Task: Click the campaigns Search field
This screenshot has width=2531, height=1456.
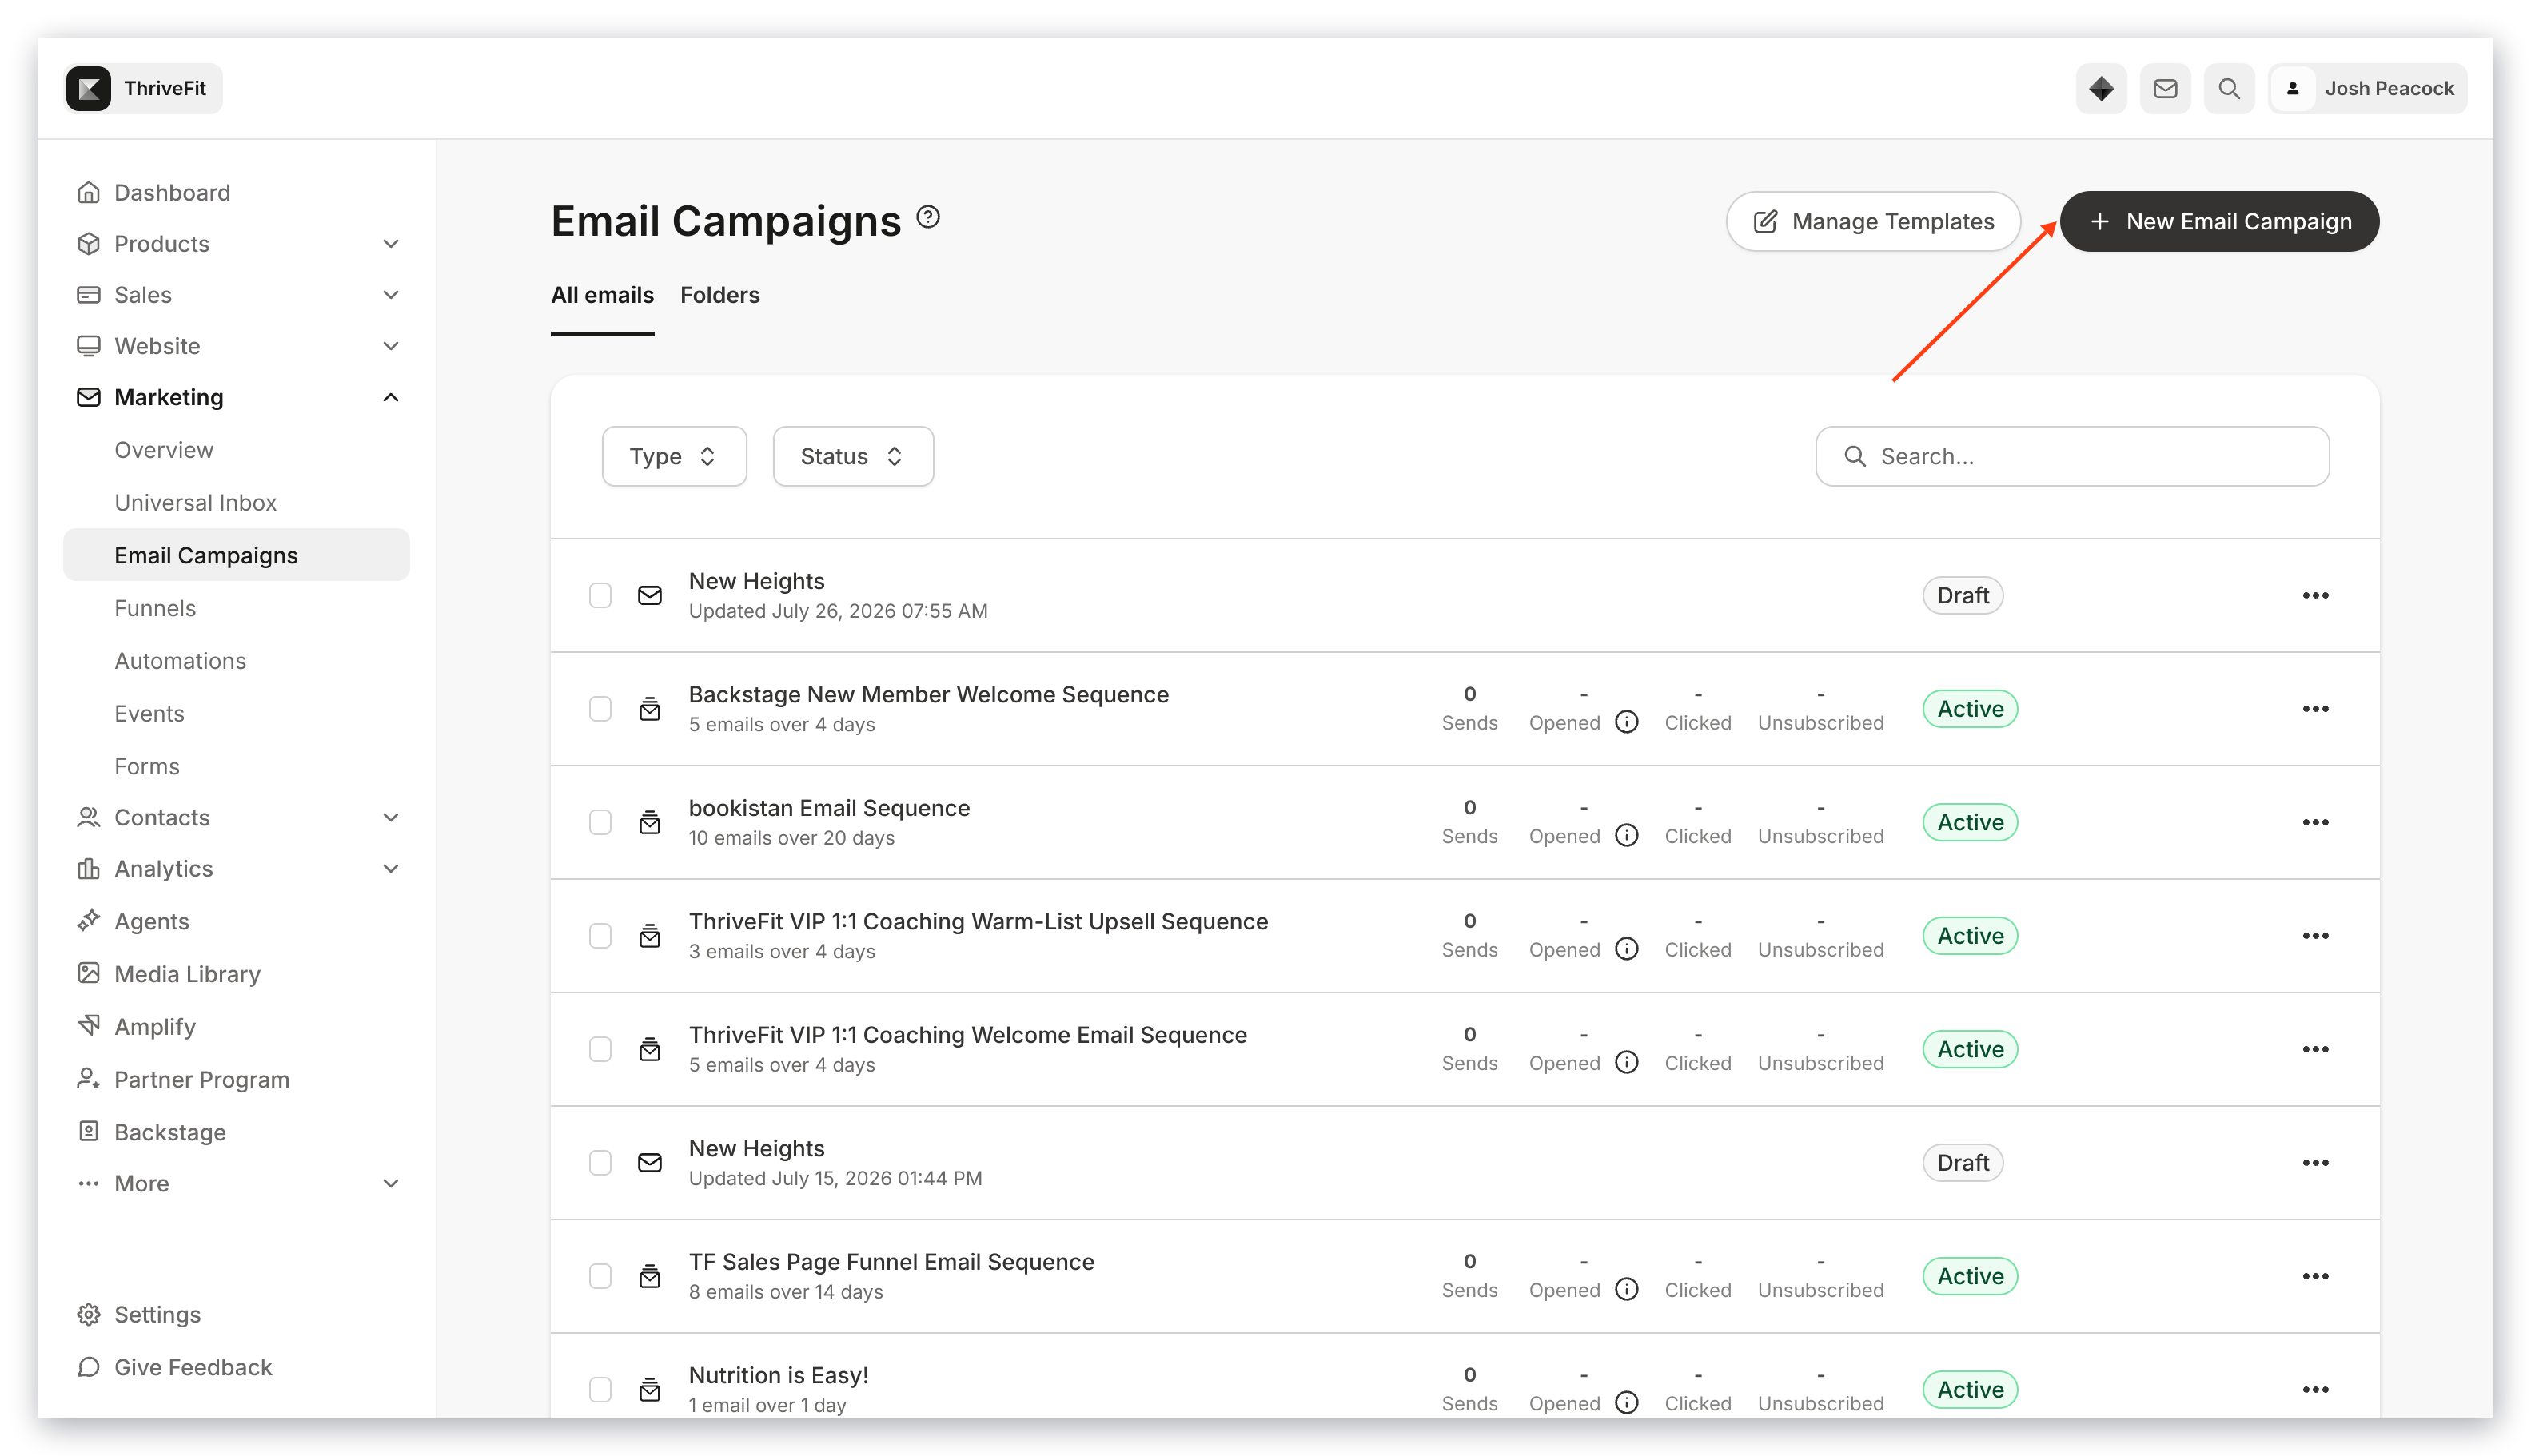Action: 2072,456
